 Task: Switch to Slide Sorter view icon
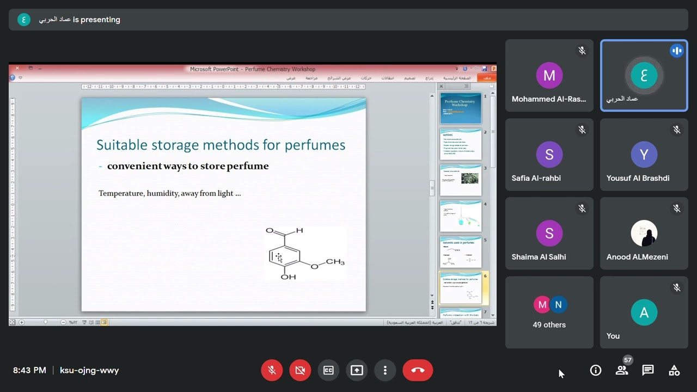point(97,322)
